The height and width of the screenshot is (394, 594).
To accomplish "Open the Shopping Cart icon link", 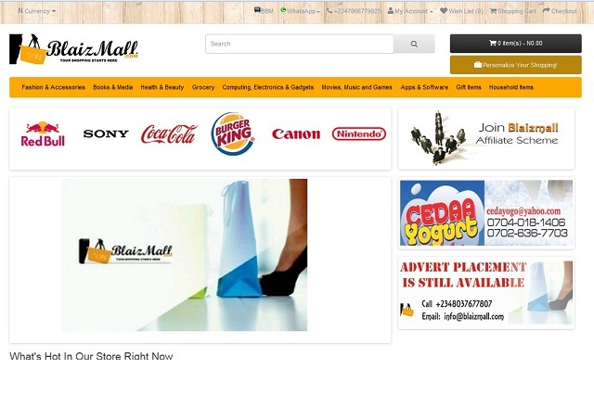I will [493, 11].
